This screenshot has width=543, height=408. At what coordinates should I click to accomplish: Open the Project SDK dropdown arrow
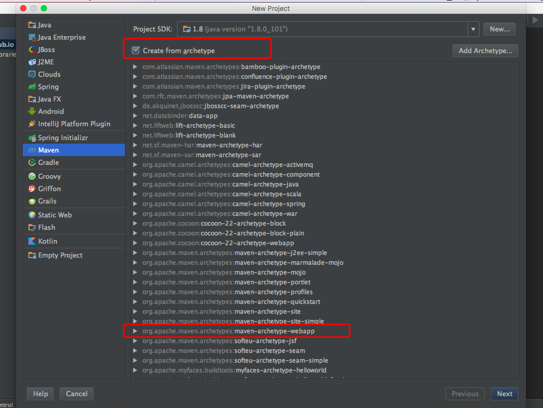tap(473, 29)
